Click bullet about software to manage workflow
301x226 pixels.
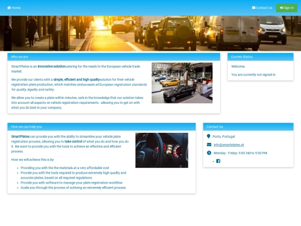[71, 183]
